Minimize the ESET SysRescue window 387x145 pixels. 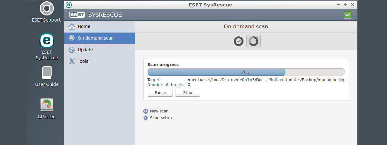point(338,5)
